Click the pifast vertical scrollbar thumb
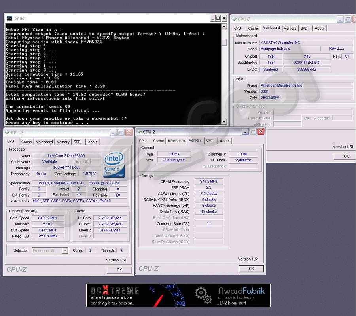Screen dimensions: 356x316 pyautogui.click(x=224, y=42)
